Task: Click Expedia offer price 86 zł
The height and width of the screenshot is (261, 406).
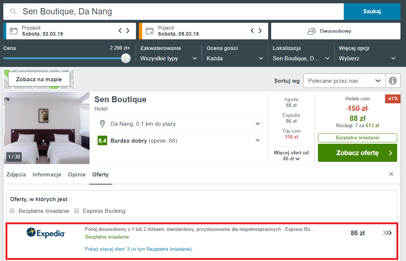Action: click(x=358, y=233)
